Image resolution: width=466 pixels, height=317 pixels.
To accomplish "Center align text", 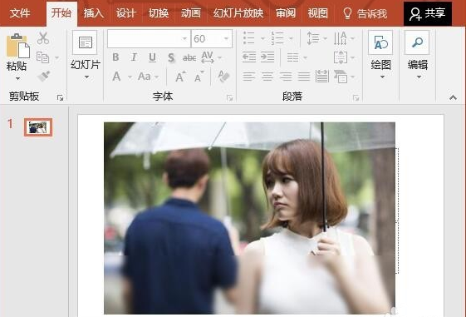I will point(267,77).
